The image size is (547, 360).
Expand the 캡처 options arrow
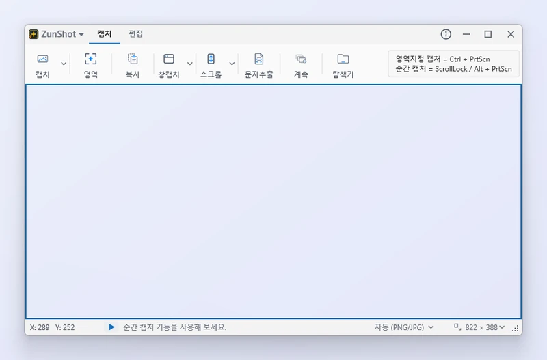[64, 64]
